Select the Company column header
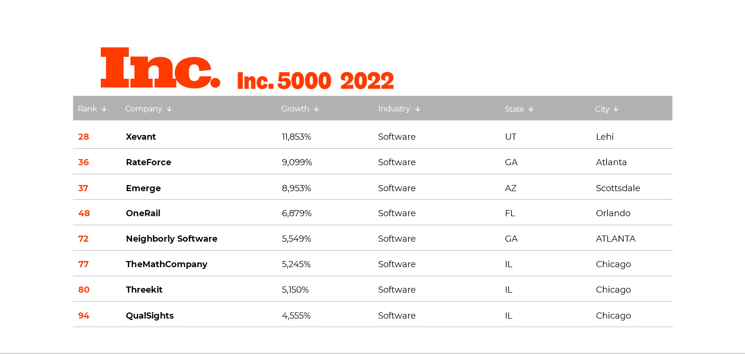Viewport: 745px width, 354px height. pyautogui.click(x=144, y=109)
